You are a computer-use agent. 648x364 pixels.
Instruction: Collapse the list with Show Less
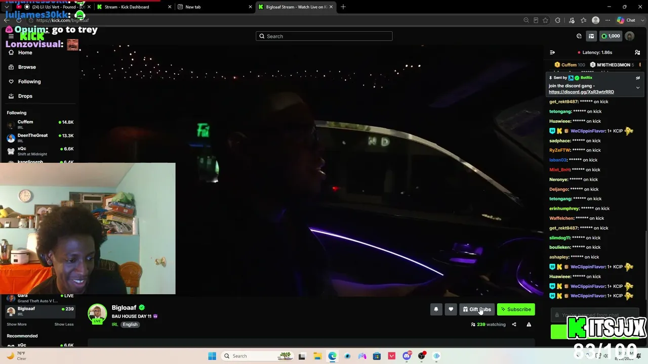[64, 325]
